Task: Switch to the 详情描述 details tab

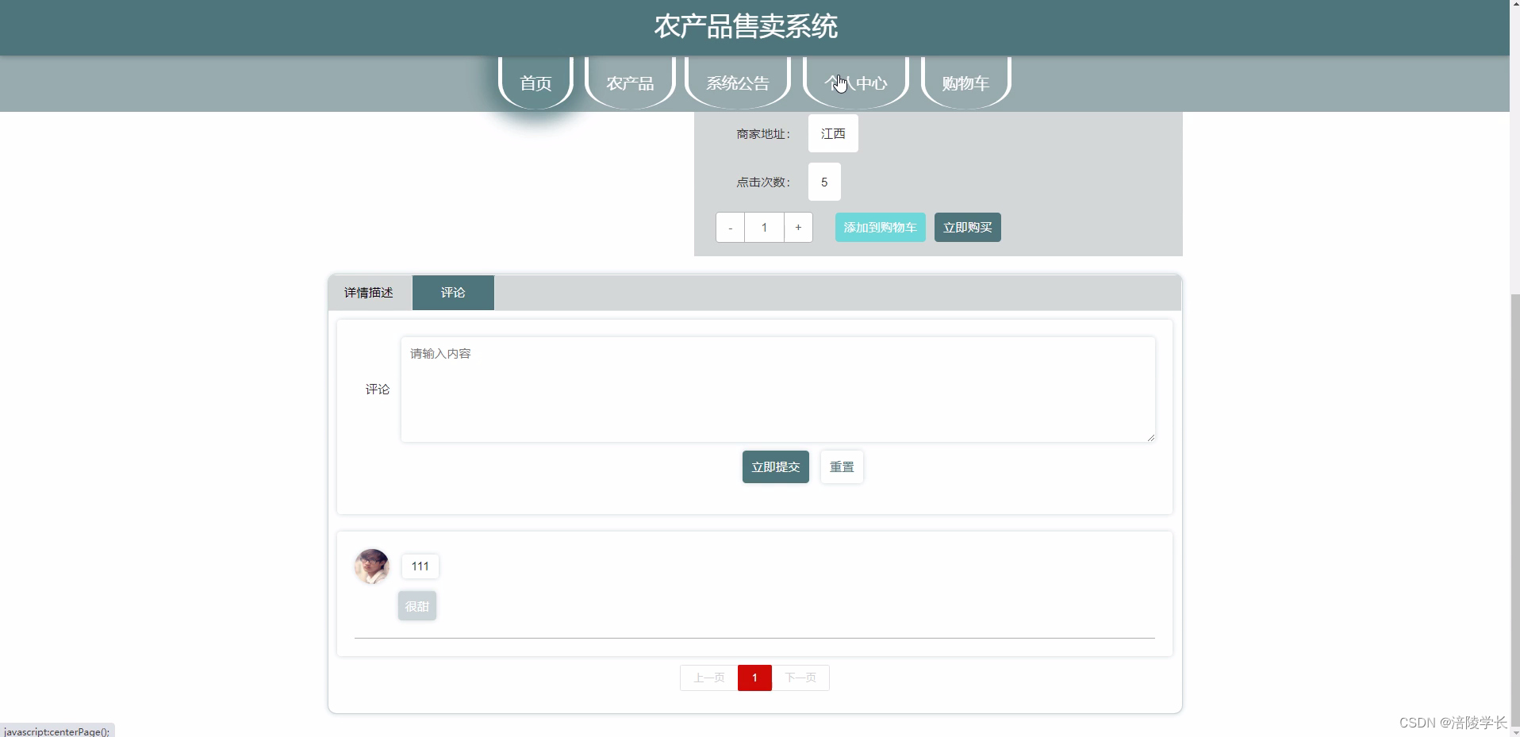Action: point(368,292)
